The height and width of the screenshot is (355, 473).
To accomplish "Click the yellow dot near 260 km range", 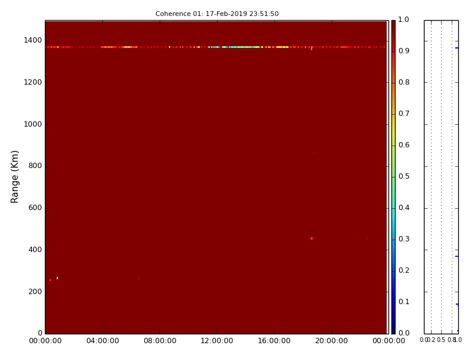I will [x=57, y=278].
